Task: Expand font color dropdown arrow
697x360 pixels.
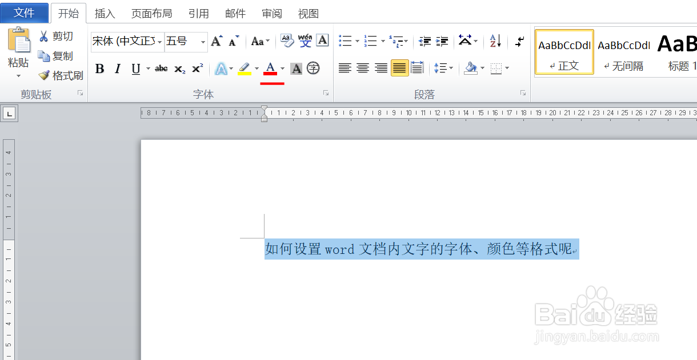Action: point(282,69)
